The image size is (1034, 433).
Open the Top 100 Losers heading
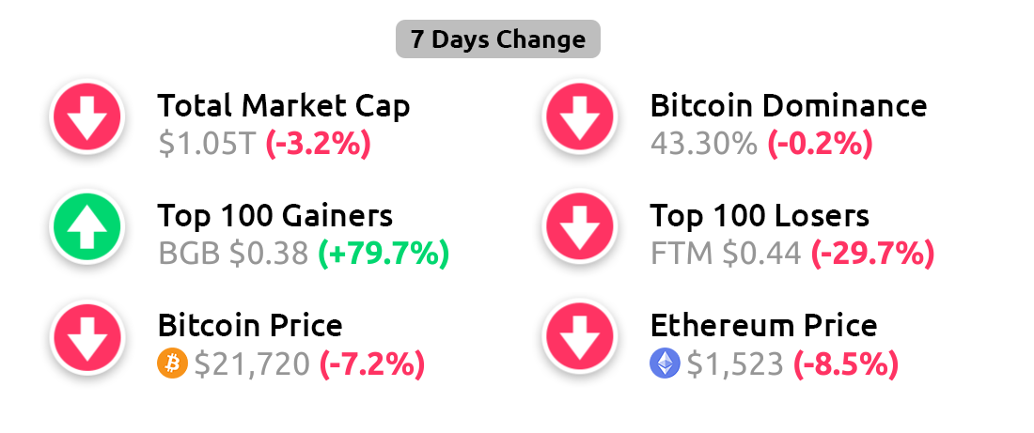tap(760, 215)
